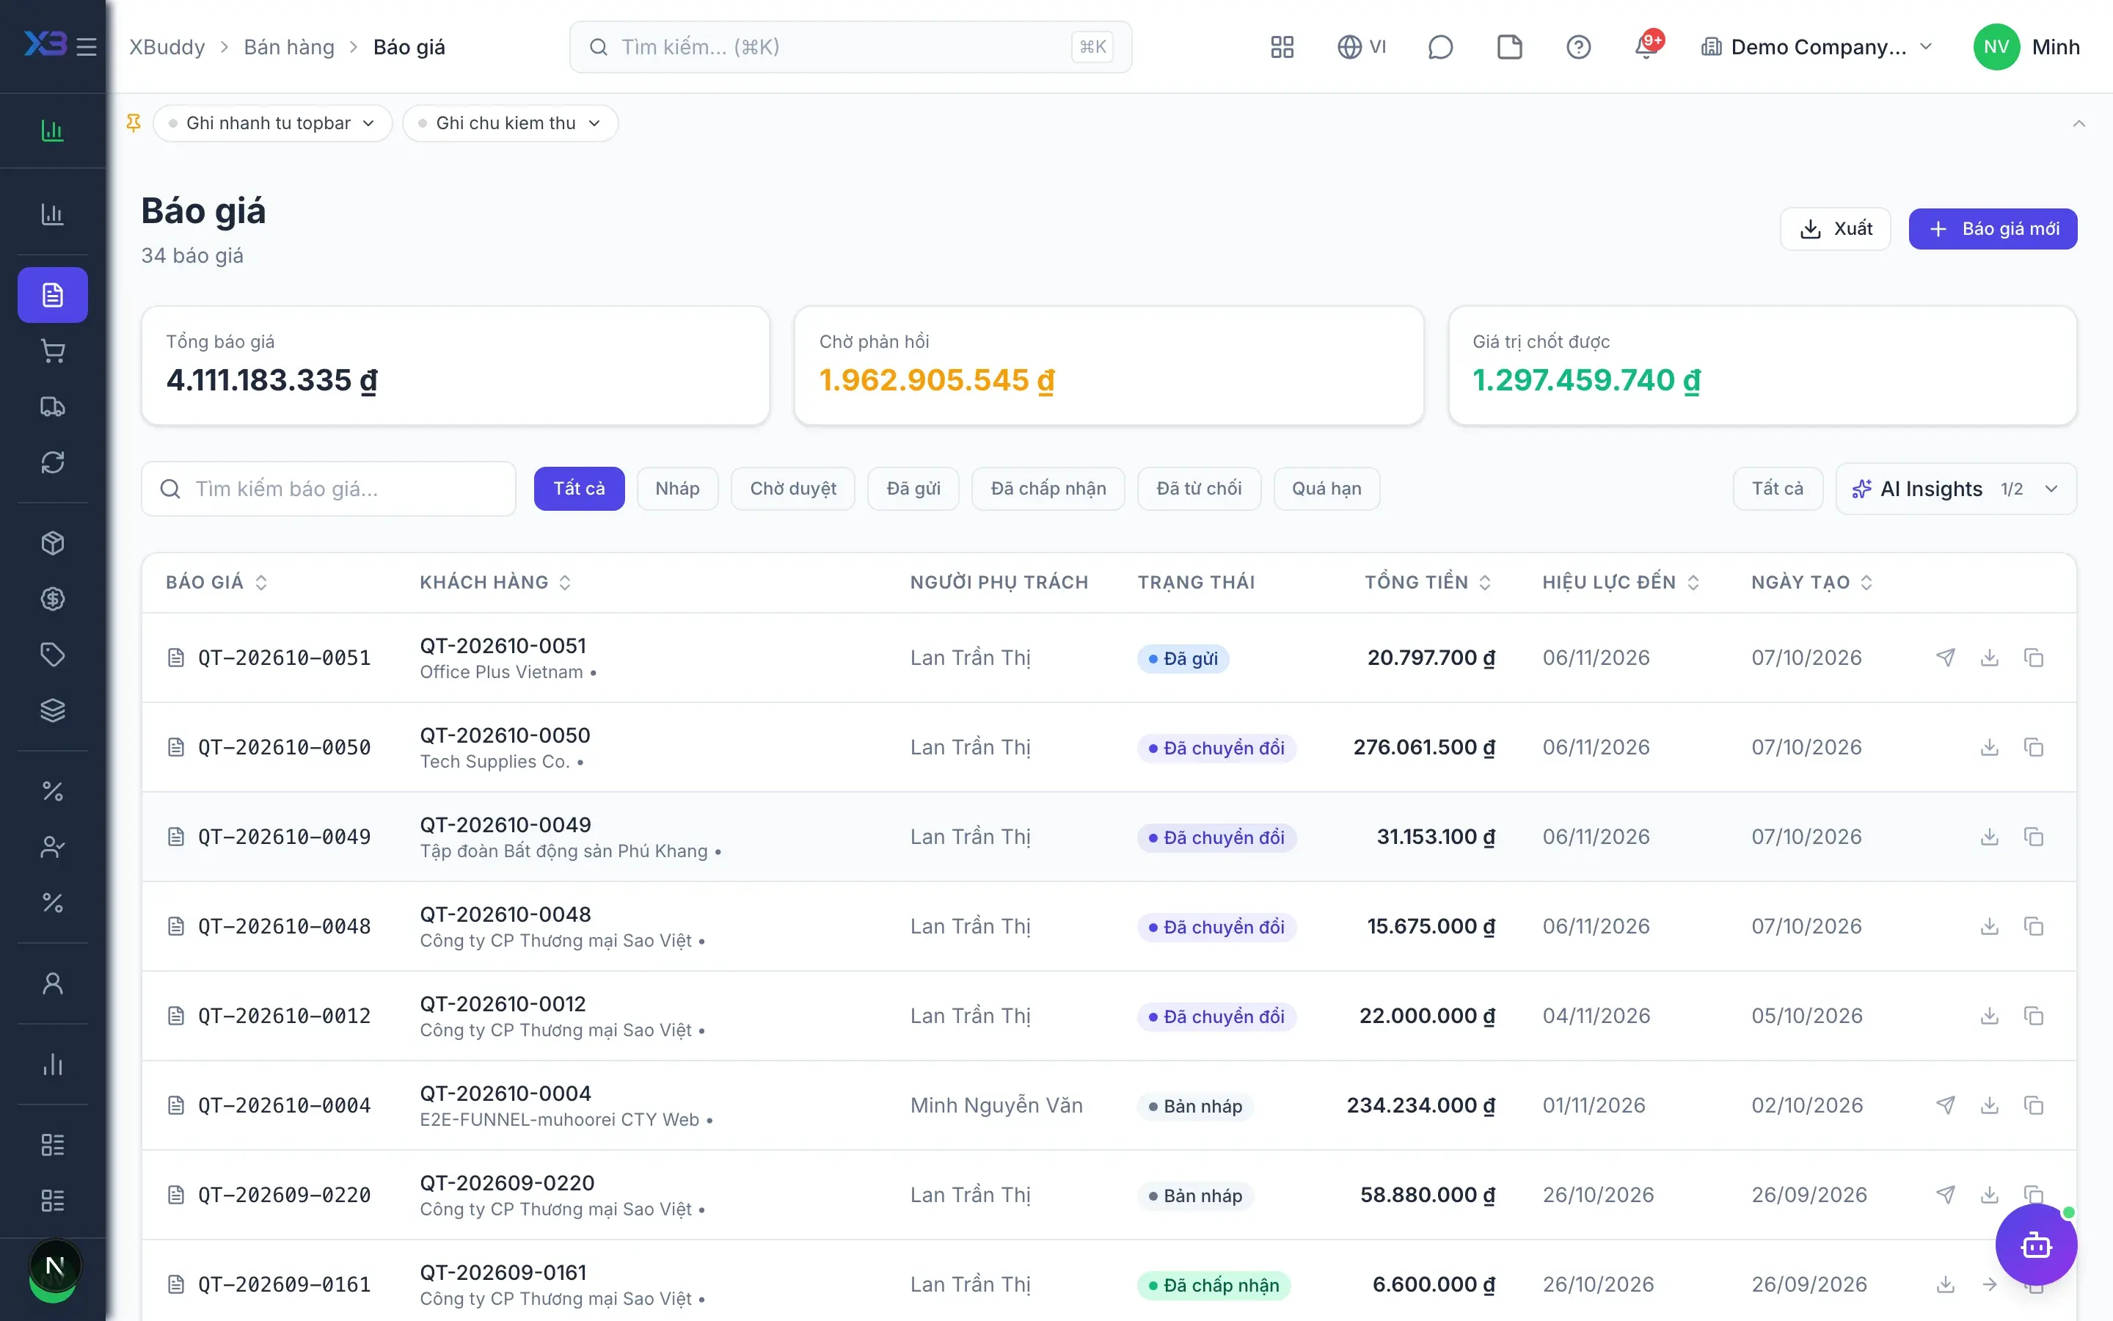
Task: Toggle the pin icon on notes bar
Action: point(134,123)
